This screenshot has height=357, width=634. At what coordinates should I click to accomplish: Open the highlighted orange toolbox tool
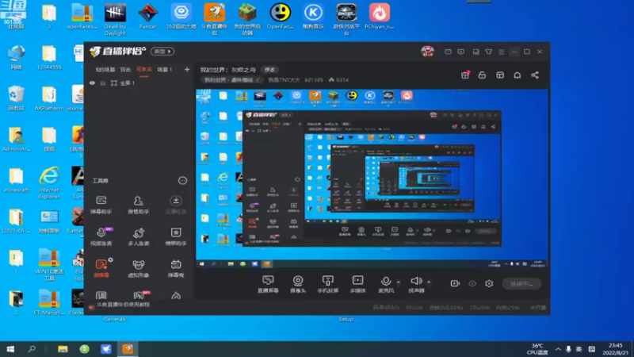click(x=101, y=268)
